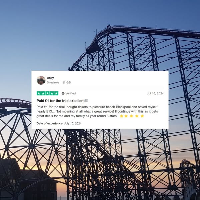Click the Date of experience label
The width and height of the screenshot is (200, 200).
(x=50, y=123)
